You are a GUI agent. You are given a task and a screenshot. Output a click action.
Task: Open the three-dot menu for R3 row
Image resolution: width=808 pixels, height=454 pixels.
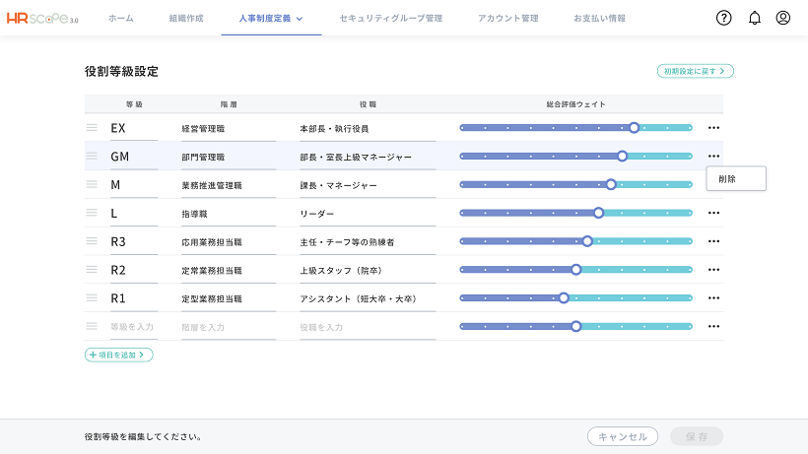pos(713,241)
